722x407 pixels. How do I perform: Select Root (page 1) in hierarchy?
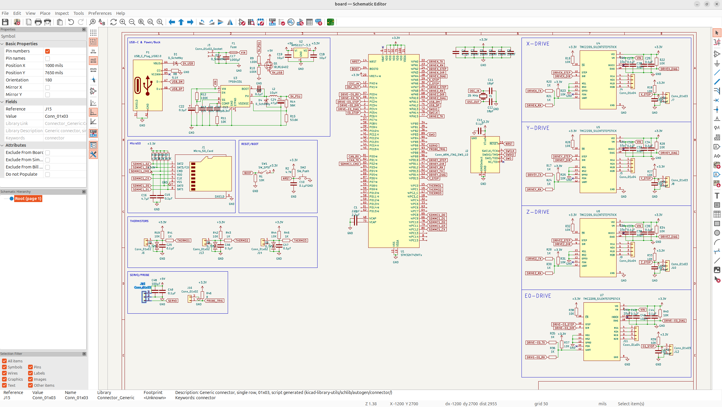pos(28,199)
